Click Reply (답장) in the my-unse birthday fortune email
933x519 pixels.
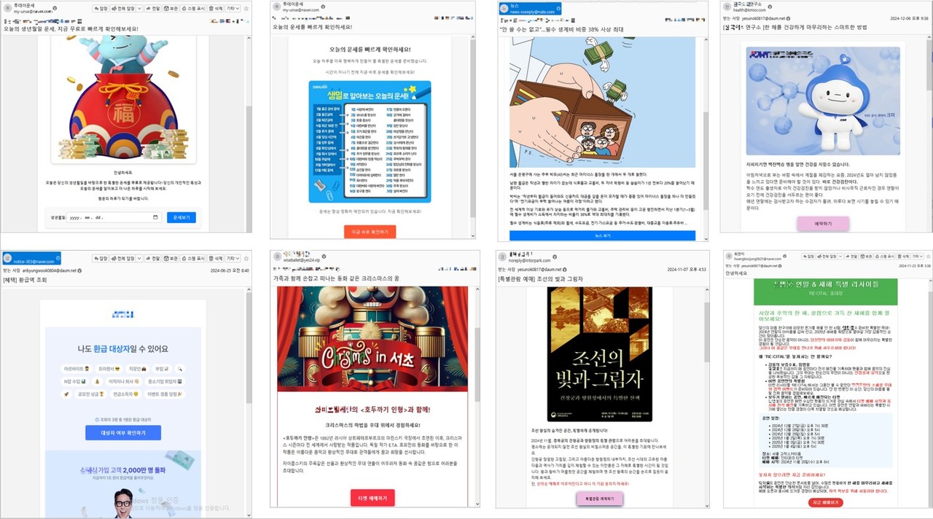click(x=101, y=9)
